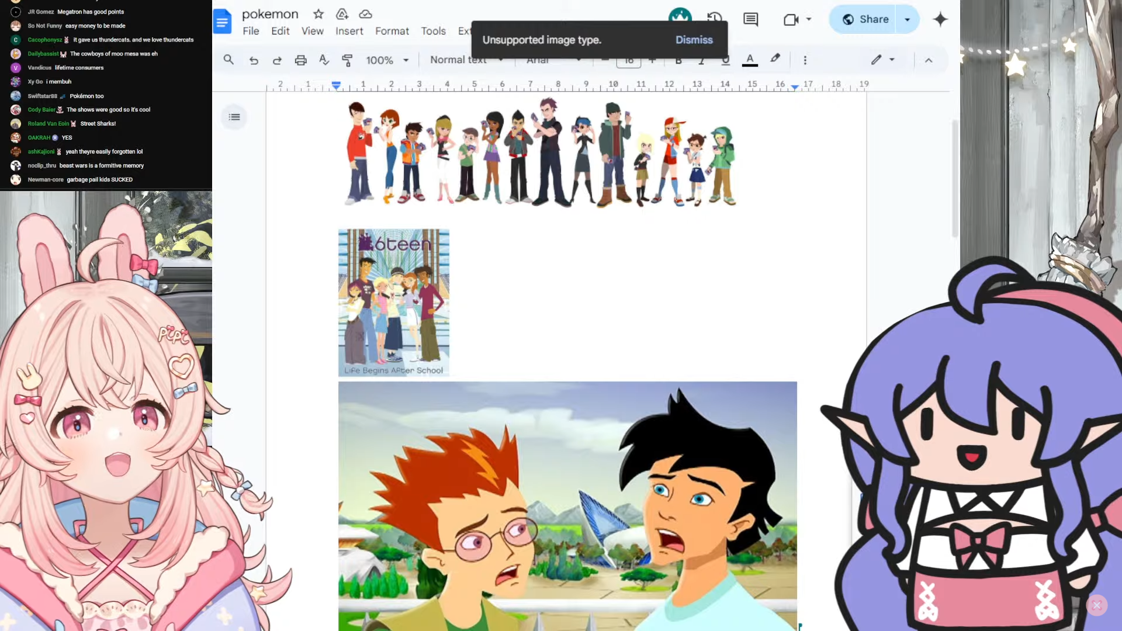Click the undo arrow icon
Screen dimensions: 1122x631
pyautogui.click(x=254, y=60)
